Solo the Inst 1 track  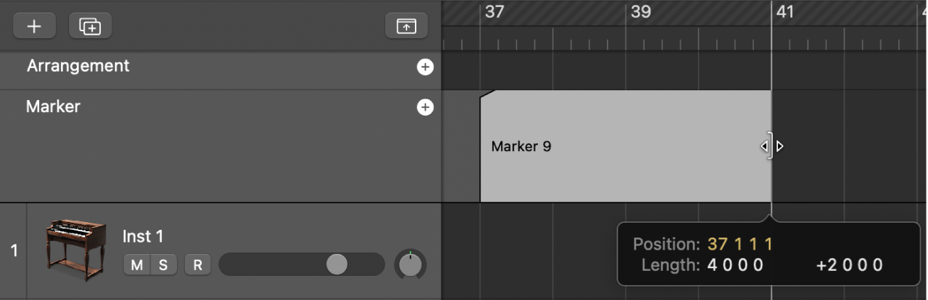163,265
